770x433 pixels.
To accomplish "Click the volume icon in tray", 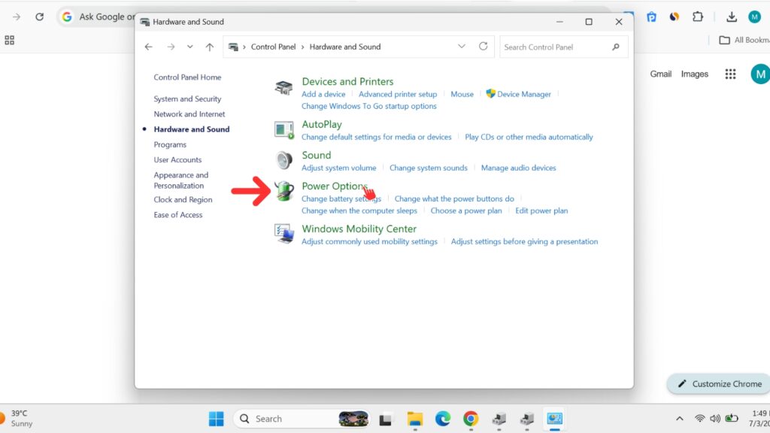I will click(x=715, y=419).
